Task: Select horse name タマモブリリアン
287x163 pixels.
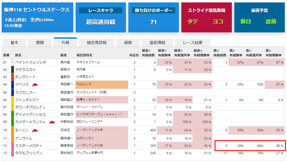Action: (29, 153)
